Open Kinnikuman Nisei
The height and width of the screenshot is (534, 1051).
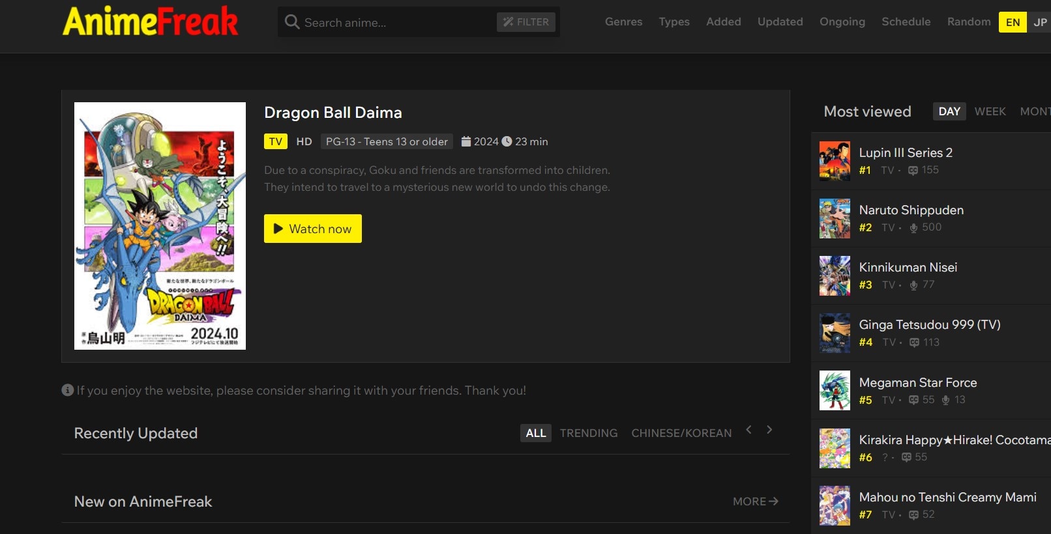tap(908, 267)
